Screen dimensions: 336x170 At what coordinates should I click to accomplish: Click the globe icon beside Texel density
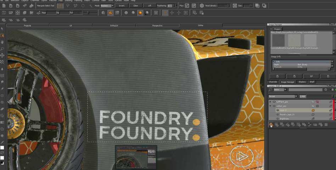click(x=202, y=6)
